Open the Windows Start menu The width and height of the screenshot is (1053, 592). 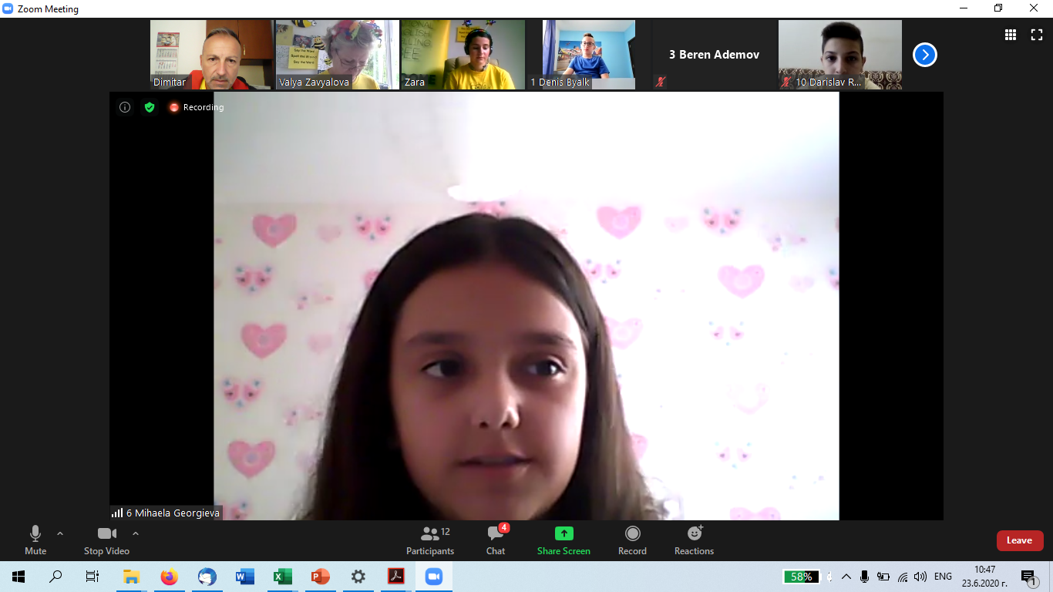tap(19, 577)
